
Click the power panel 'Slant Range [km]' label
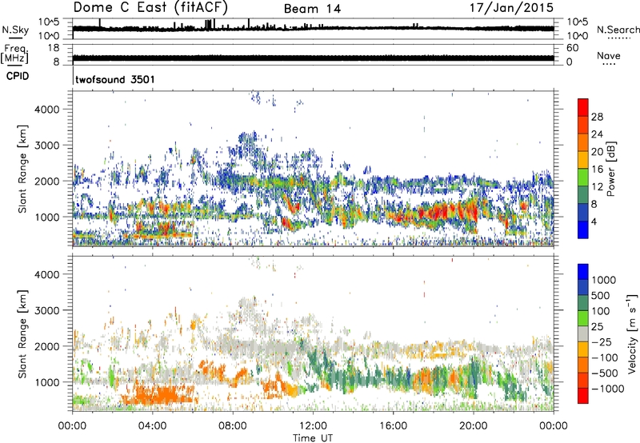coord(22,169)
